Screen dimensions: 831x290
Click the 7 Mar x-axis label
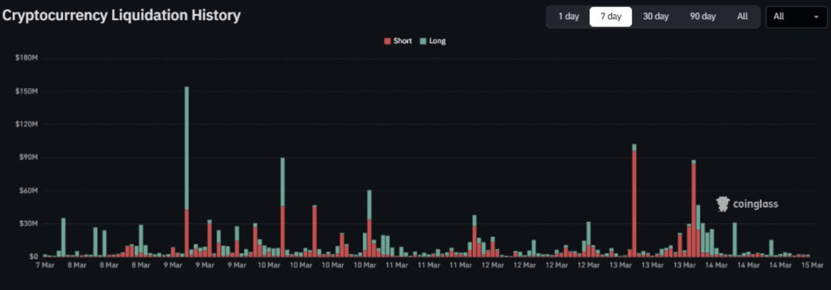45,265
